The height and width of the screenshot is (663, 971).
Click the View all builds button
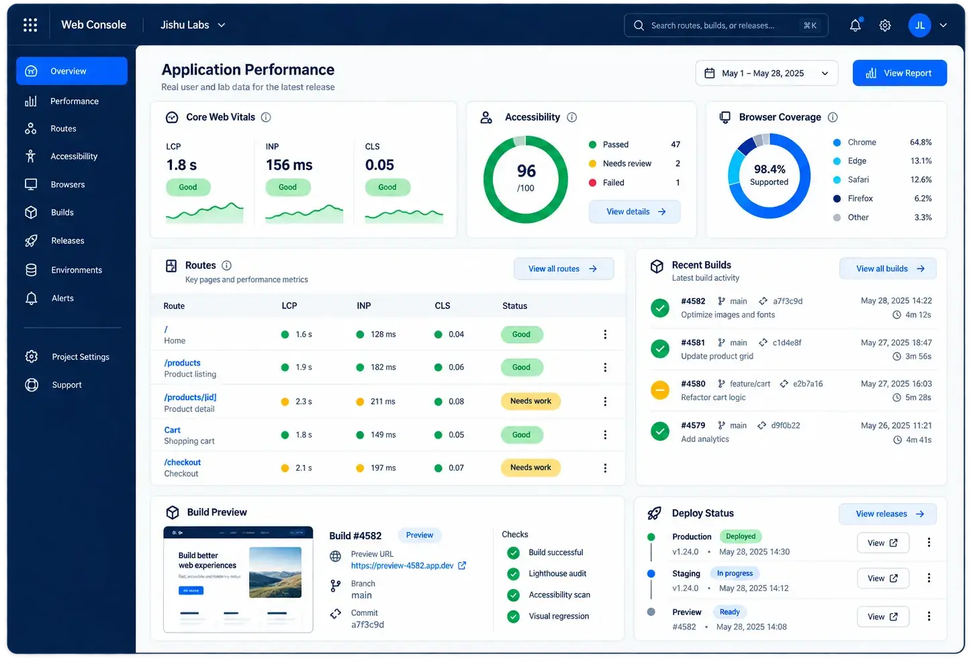pos(888,269)
